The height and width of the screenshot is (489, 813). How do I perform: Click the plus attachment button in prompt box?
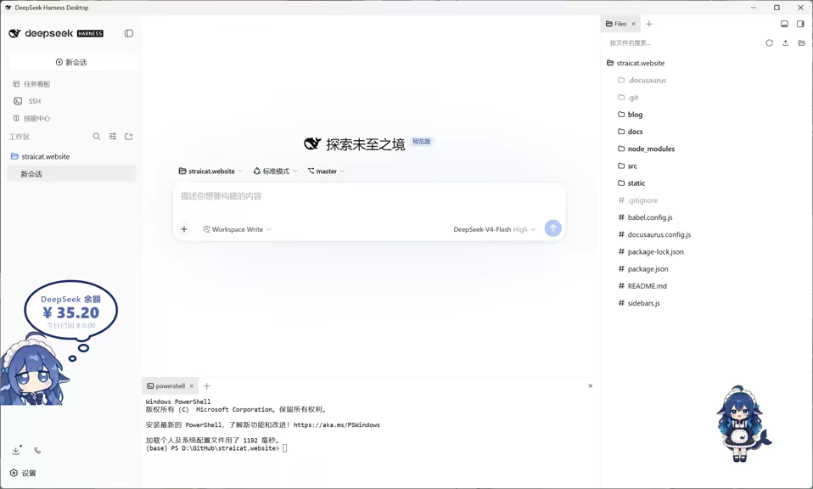[x=184, y=229]
